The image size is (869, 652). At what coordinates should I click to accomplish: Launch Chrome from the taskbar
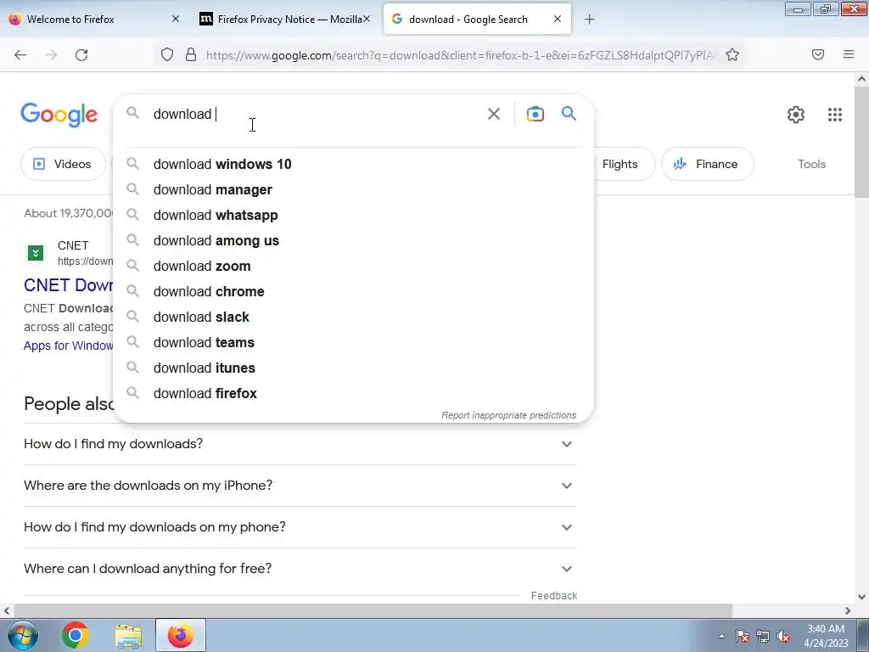(x=76, y=635)
